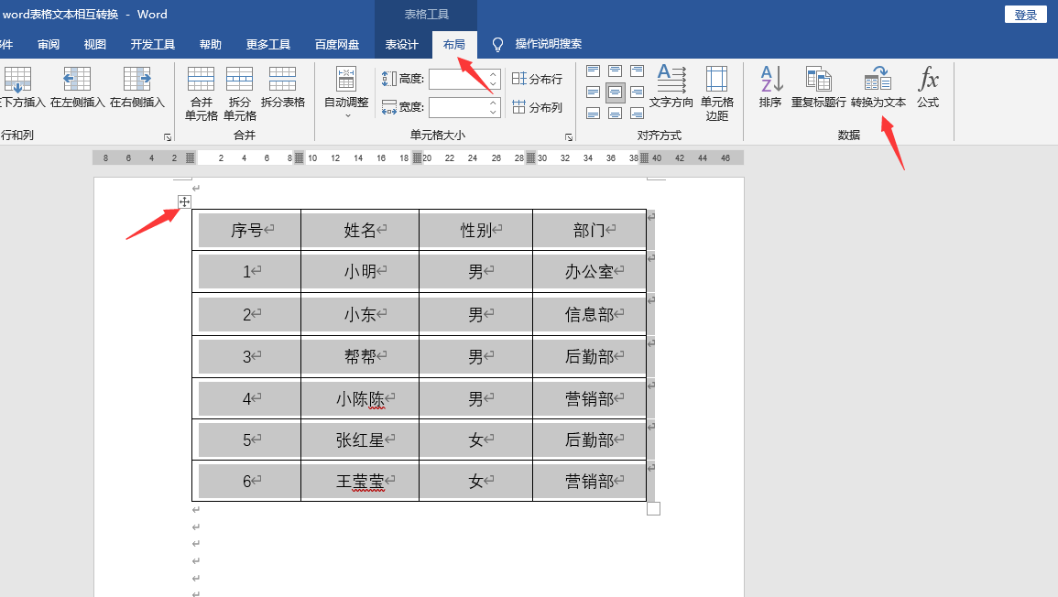1058x597 pixels.
Task: Click the Insert Below icon
Action: point(18,80)
